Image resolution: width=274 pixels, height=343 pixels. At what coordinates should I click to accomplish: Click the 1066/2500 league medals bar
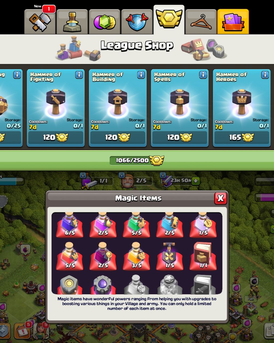137,160
